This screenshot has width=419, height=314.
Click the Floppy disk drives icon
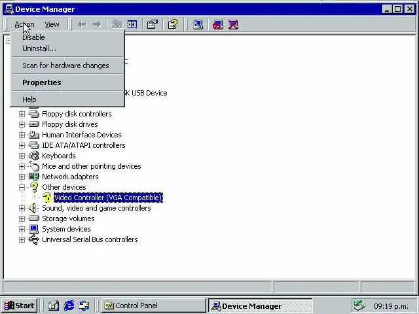[x=34, y=124]
